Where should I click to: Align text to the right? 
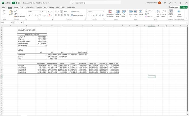62,15
